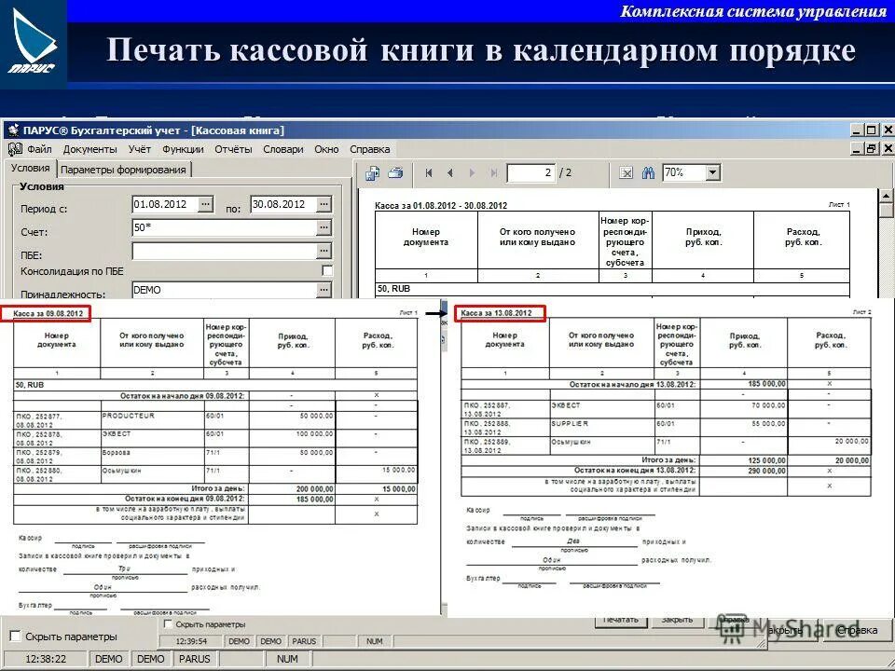Click the fit-to-page preview icon
Screen dimensions: 895x671
pyautogui.click(x=626, y=172)
